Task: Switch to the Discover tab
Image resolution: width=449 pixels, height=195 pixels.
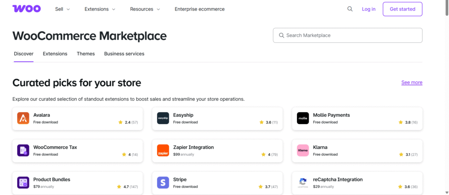Action: click(x=24, y=54)
